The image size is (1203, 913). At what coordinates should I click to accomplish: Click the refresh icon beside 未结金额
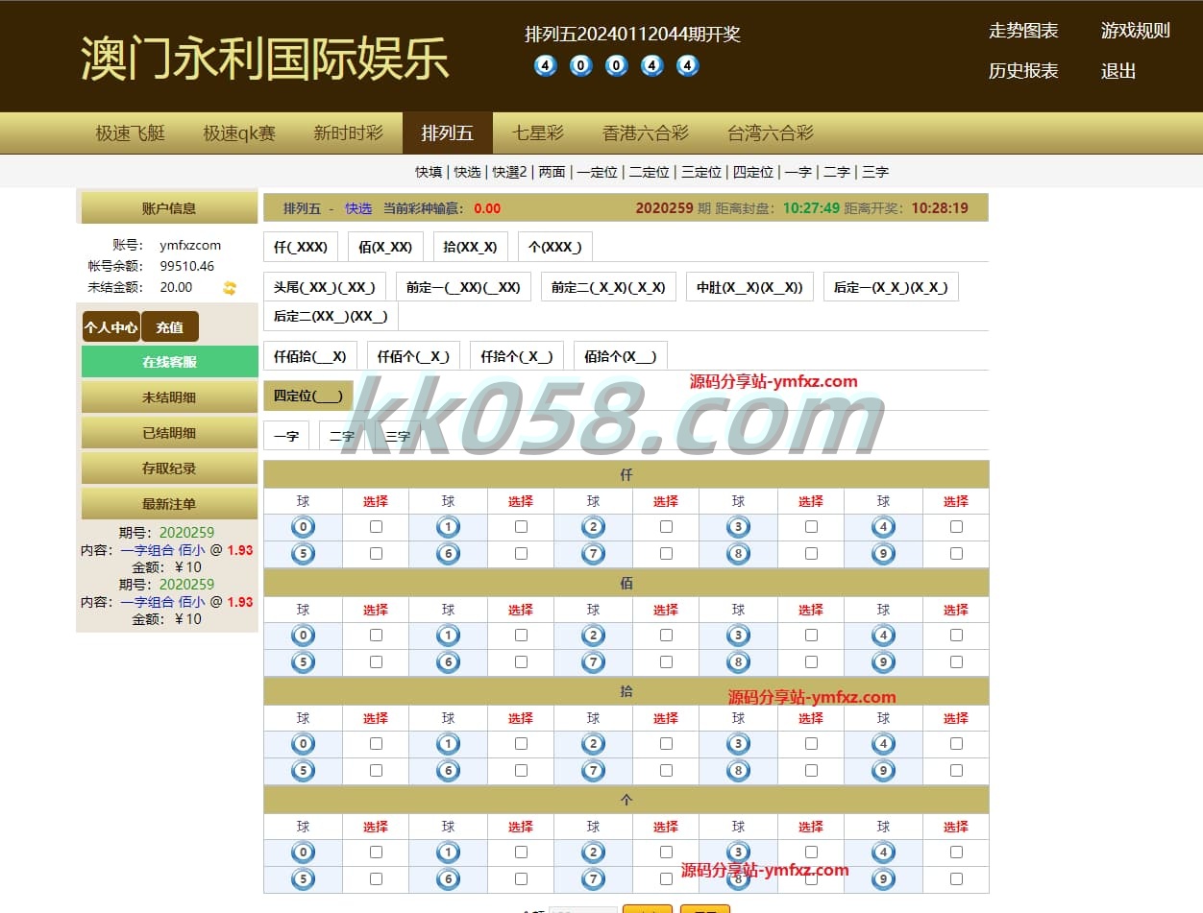[x=230, y=287]
